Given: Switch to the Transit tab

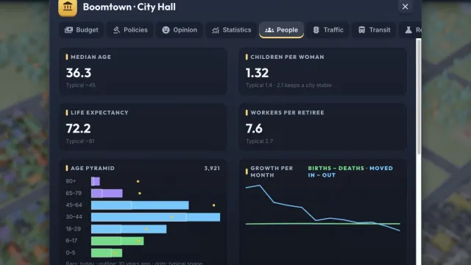Looking at the screenshot, I should (x=375, y=30).
